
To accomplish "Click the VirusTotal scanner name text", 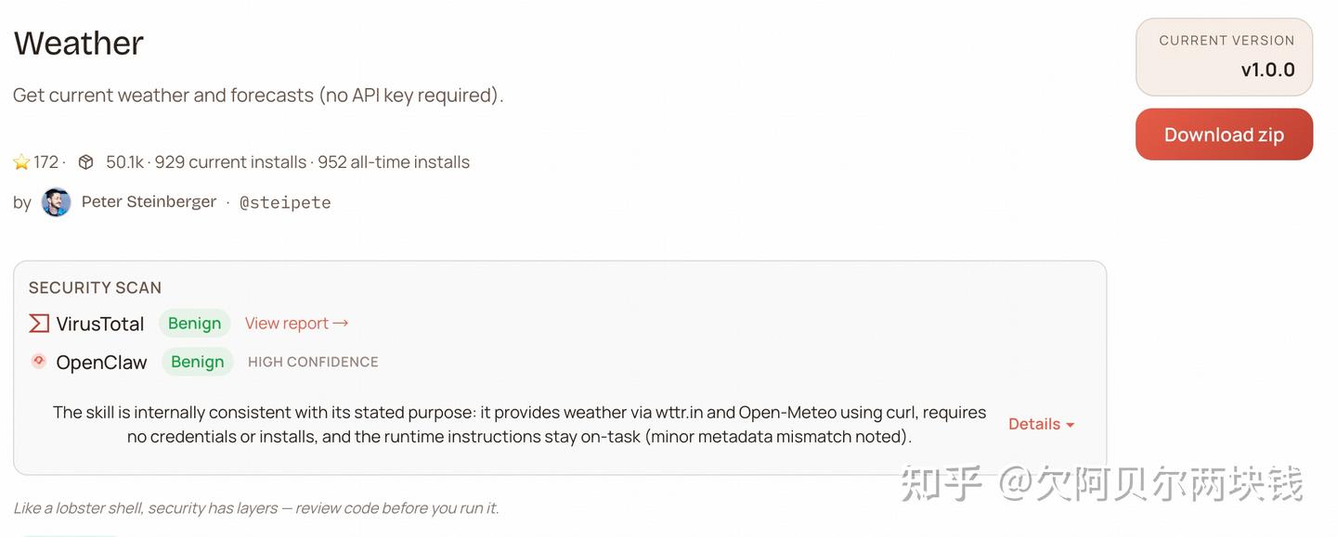I will (x=100, y=324).
